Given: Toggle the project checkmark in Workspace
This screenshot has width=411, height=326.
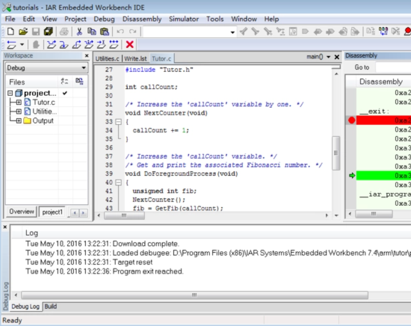Looking at the screenshot, I should coord(65,93).
